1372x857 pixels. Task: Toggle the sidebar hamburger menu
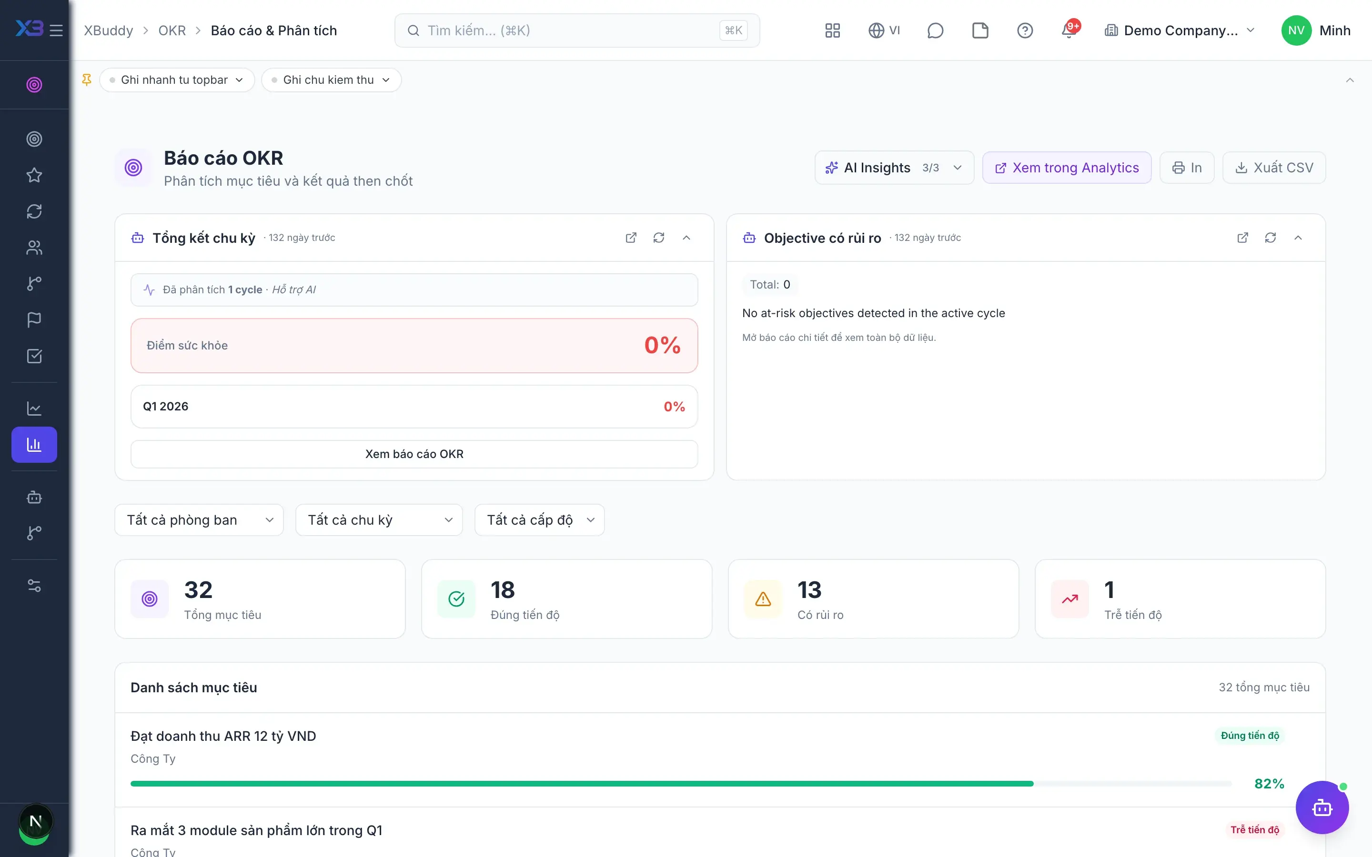(56, 30)
